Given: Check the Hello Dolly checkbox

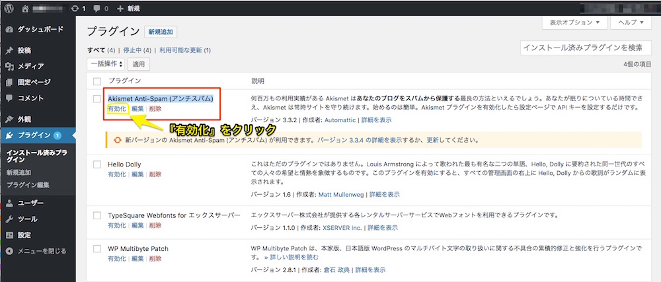Looking at the screenshot, I should coord(97,164).
